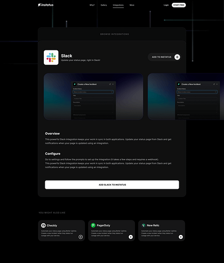
Task: Add PagerDuty using its plus icon
Action: click(131, 237)
